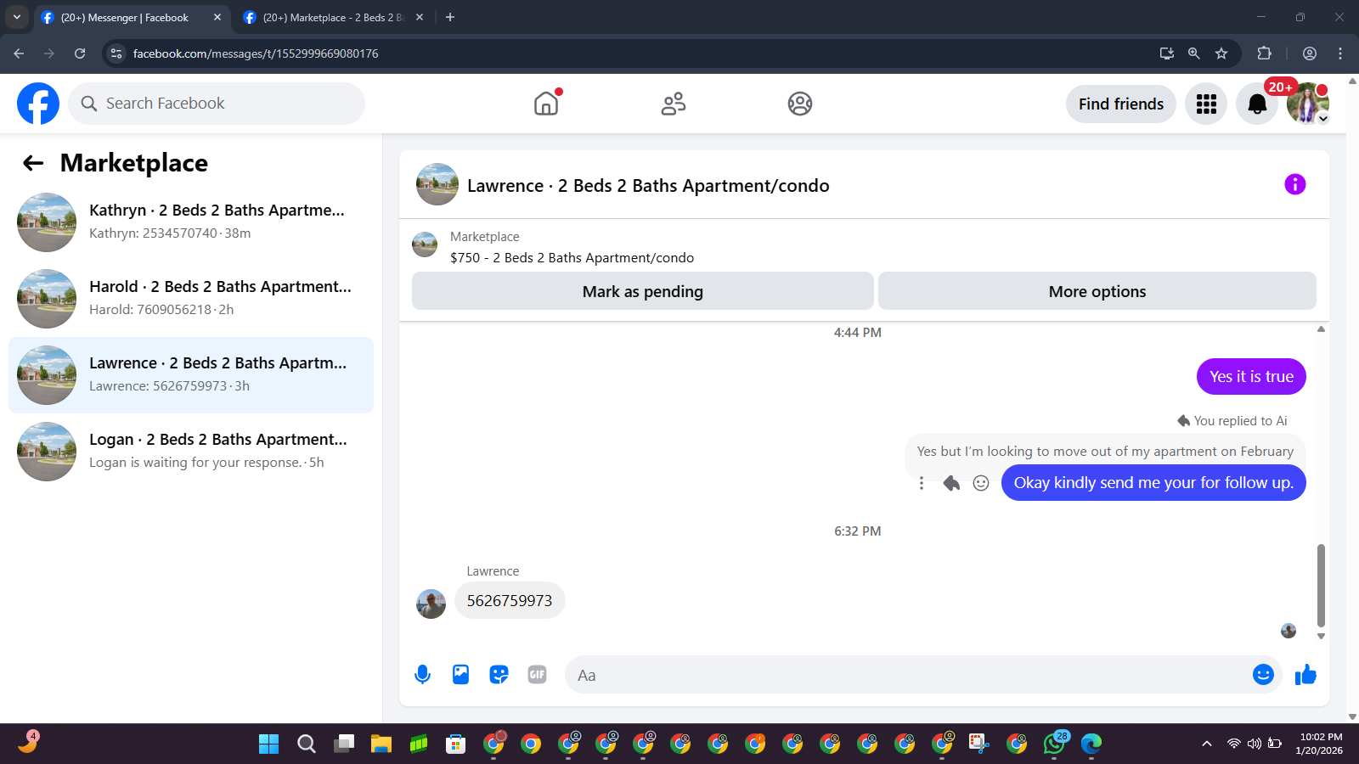The height and width of the screenshot is (764, 1359).
Task: Open Microsoft Edge from the taskbar
Action: (1091, 744)
